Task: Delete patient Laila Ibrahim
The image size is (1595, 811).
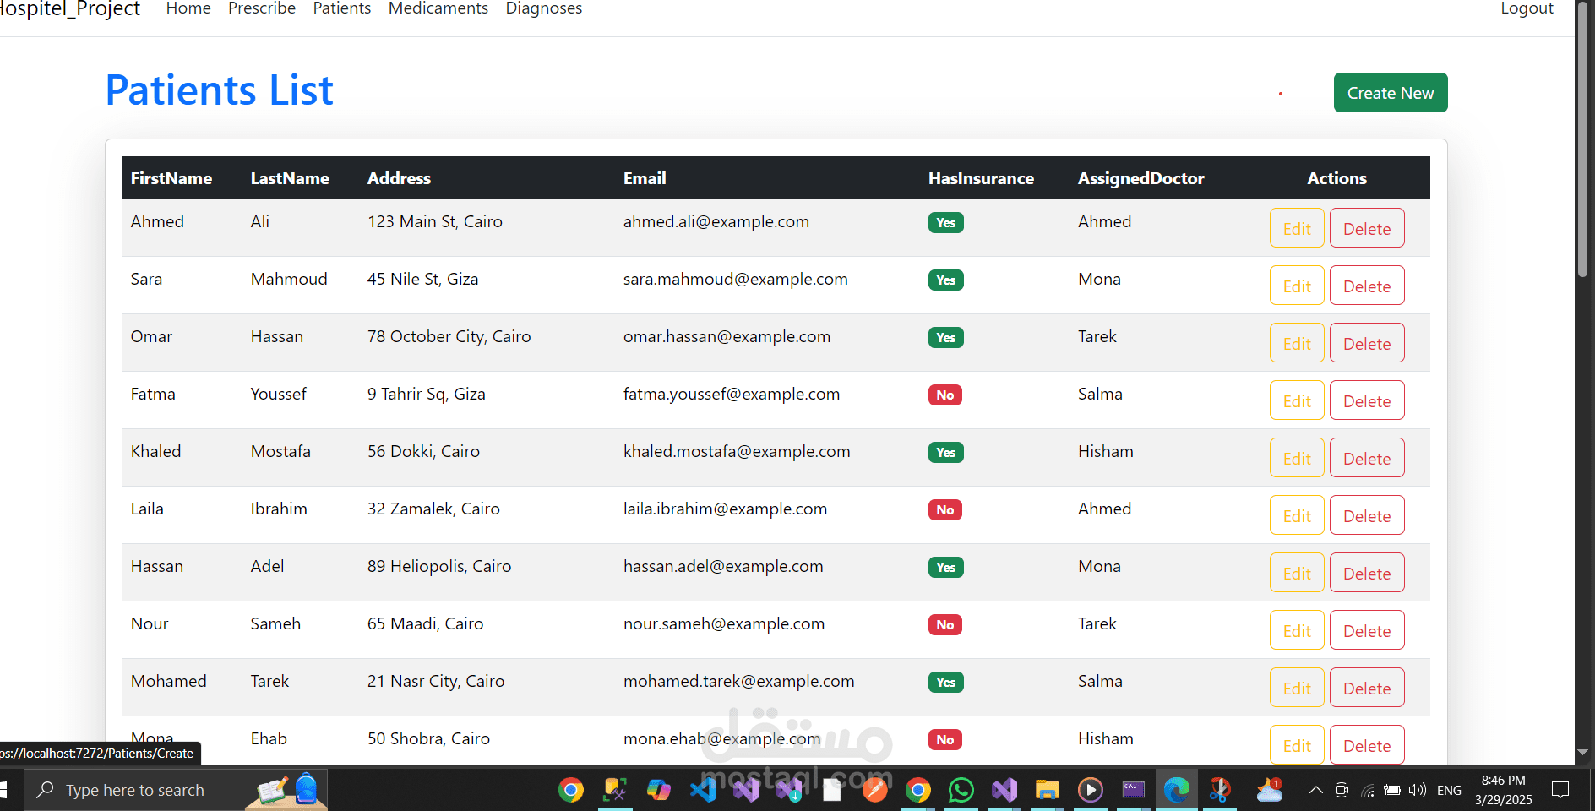Action: pos(1367,515)
